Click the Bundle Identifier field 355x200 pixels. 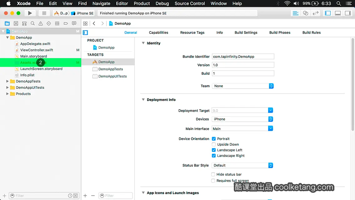[243, 57]
